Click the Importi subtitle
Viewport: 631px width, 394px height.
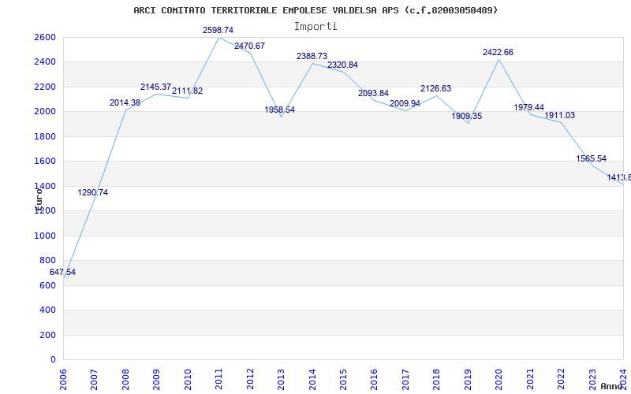(315, 27)
